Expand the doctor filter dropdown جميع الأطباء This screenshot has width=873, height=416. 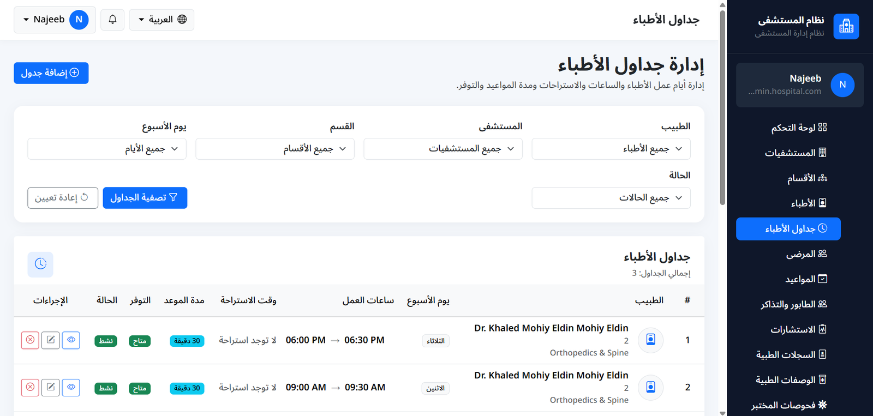[x=611, y=149]
